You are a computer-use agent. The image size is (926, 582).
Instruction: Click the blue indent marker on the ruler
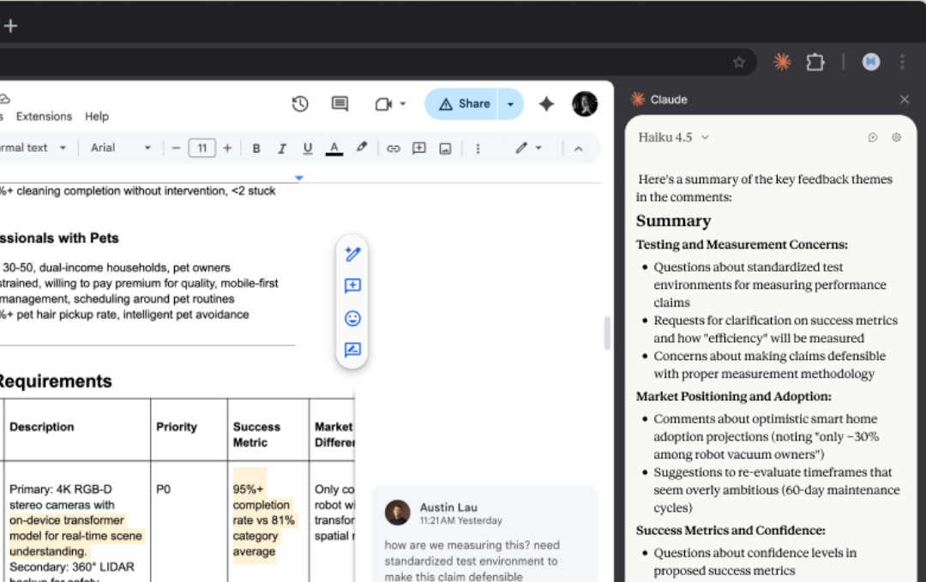(299, 177)
